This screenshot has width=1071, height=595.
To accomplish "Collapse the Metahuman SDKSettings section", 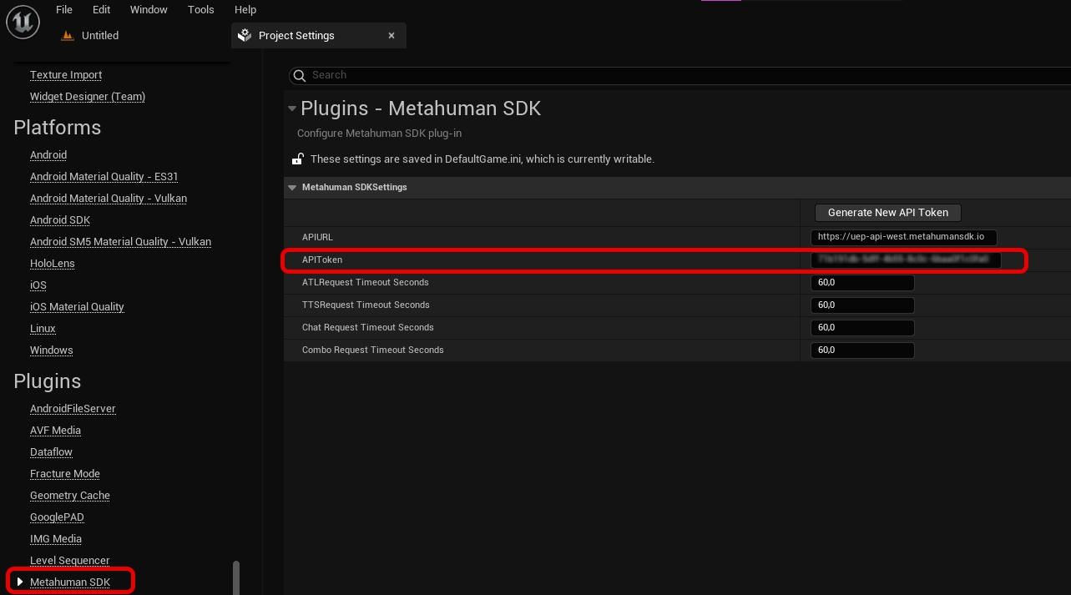I will coord(292,188).
